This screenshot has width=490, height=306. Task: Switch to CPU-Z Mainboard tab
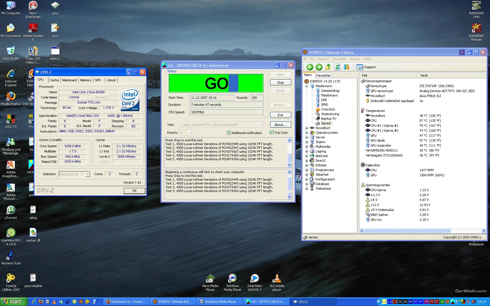coord(69,80)
